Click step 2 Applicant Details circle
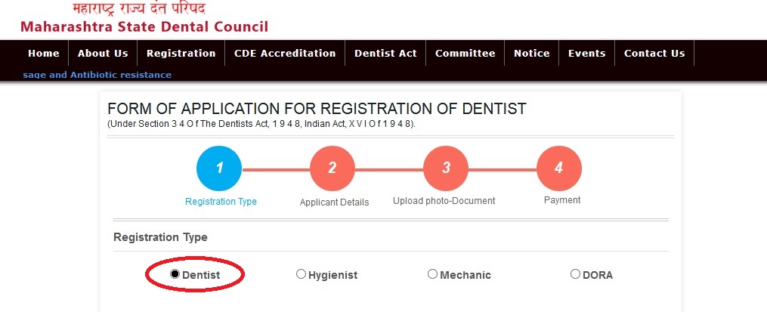This screenshot has width=767, height=312. click(332, 168)
